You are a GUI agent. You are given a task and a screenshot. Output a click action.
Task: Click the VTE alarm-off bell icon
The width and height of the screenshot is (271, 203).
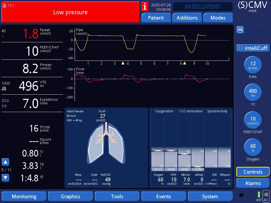tap(4, 89)
